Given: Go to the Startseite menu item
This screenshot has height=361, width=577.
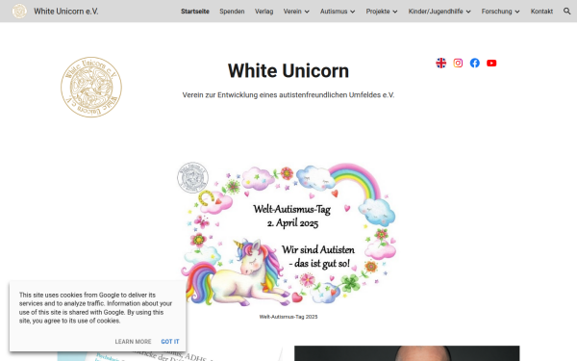Looking at the screenshot, I should pos(195,12).
